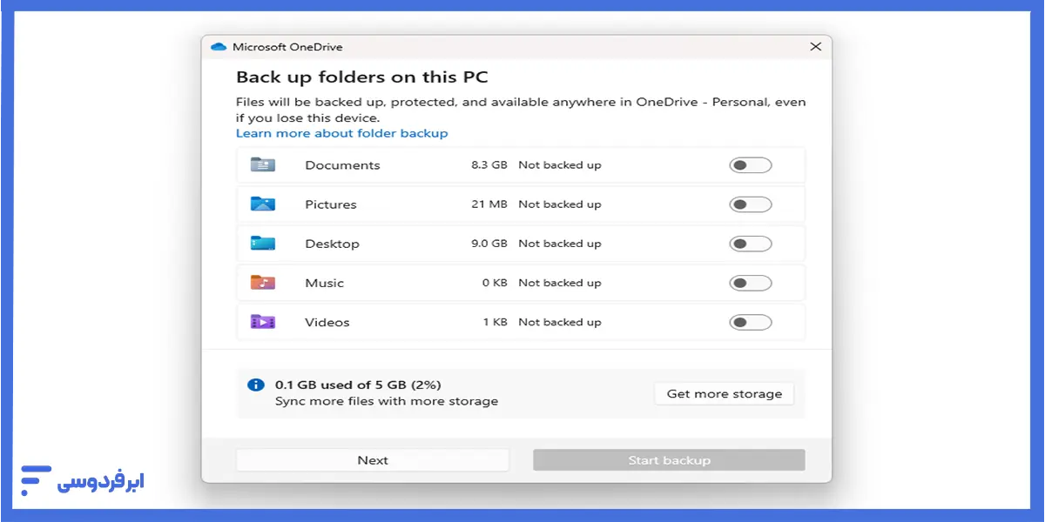Screen dimensions: 1045x522
Task: Click Not backed up status for Videos
Action: (560, 322)
